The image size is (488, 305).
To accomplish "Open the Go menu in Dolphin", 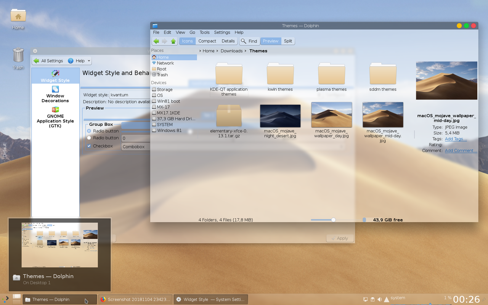I will [x=193, y=32].
